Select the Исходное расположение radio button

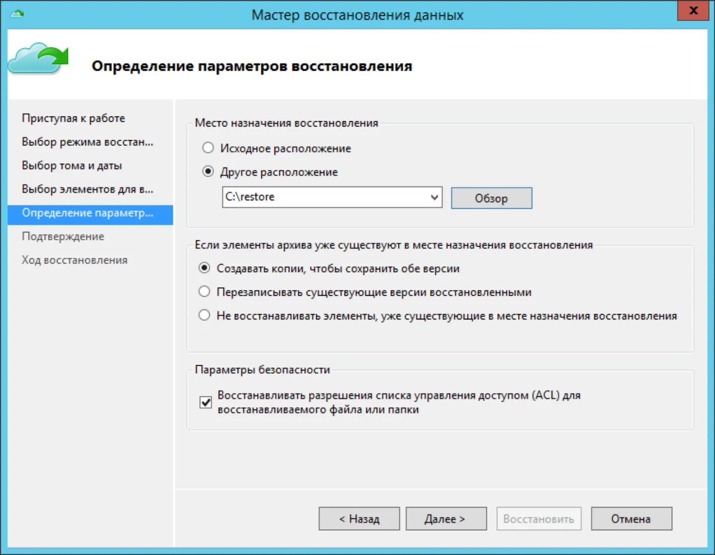[208, 148]
